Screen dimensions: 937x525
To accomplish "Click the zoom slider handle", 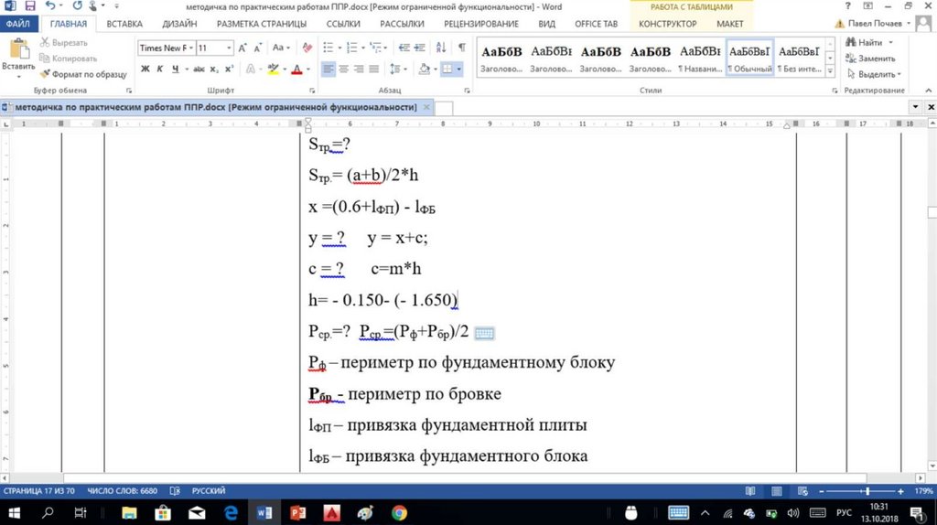I will coord(867,491).
